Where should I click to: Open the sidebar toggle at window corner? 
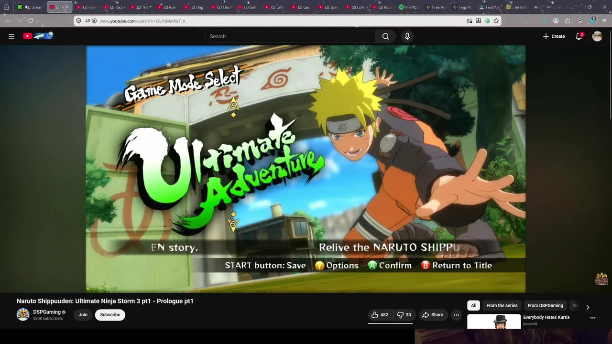point(6,7)
